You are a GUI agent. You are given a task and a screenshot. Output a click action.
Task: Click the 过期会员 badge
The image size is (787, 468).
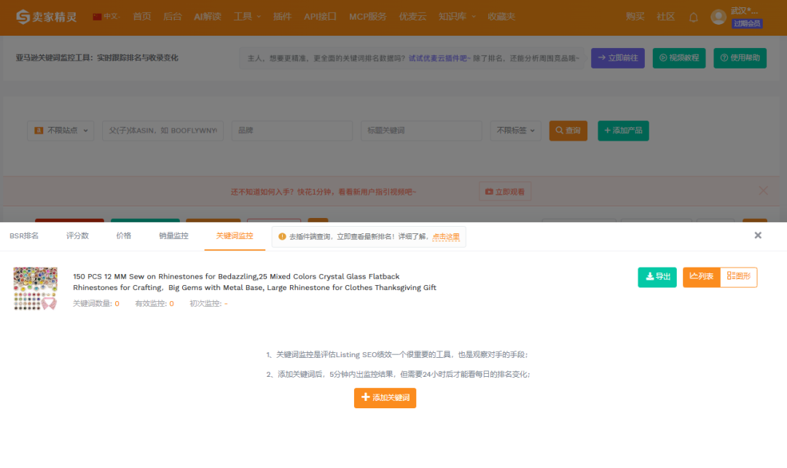click(747, 23)
